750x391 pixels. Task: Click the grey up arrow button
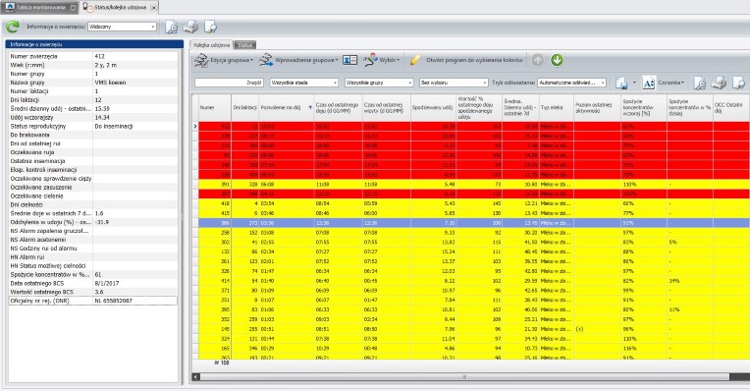(538, 60)
